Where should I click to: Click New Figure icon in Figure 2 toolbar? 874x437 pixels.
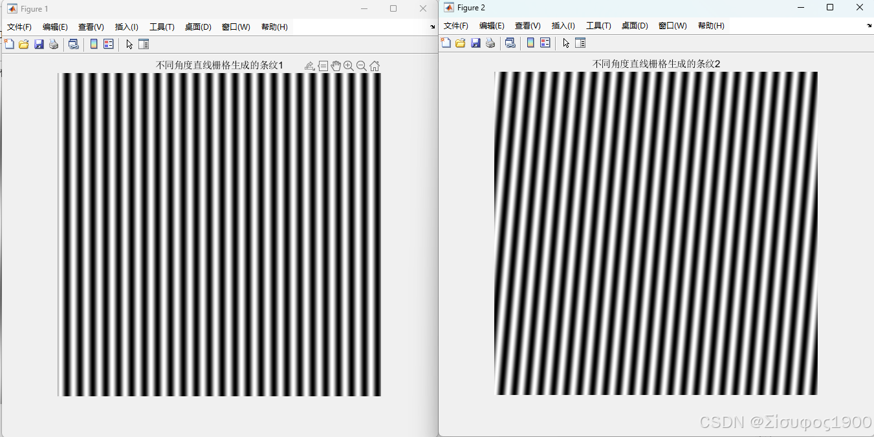coord(446,43)
